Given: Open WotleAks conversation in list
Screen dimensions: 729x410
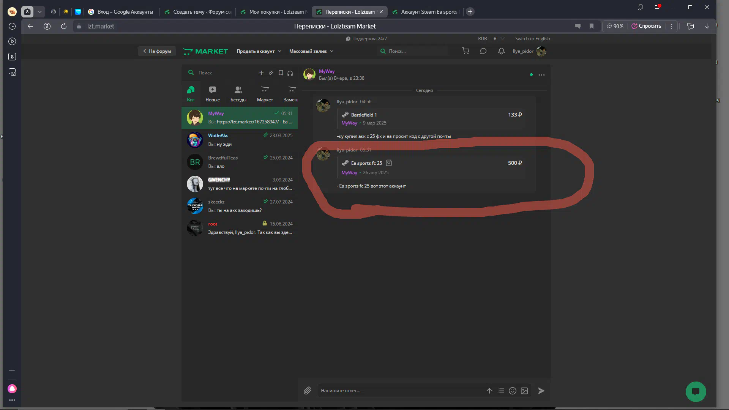Looking at the screenshot, I should [x=240, y=140].
